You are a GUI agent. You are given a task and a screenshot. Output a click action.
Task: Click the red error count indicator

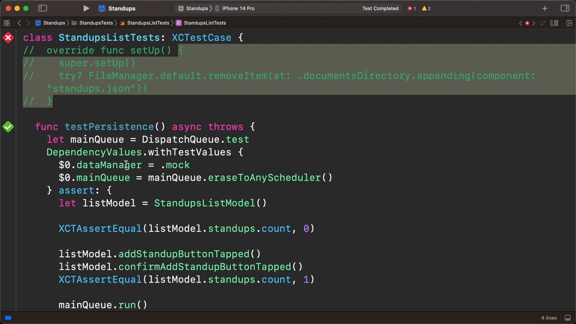412,8
